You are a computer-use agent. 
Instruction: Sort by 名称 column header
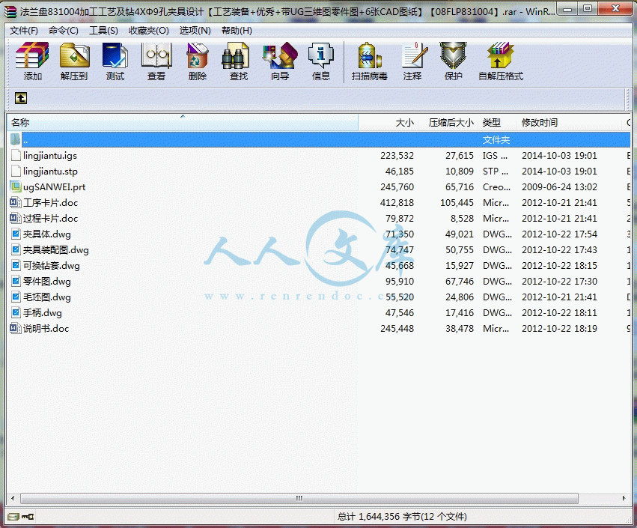pyautogui.click(x=183, y=122)
